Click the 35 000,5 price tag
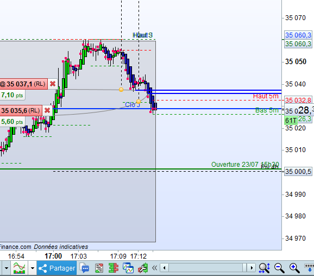This screenshot has height=276, width=314. pyautogui.click(x=298, y=172)
